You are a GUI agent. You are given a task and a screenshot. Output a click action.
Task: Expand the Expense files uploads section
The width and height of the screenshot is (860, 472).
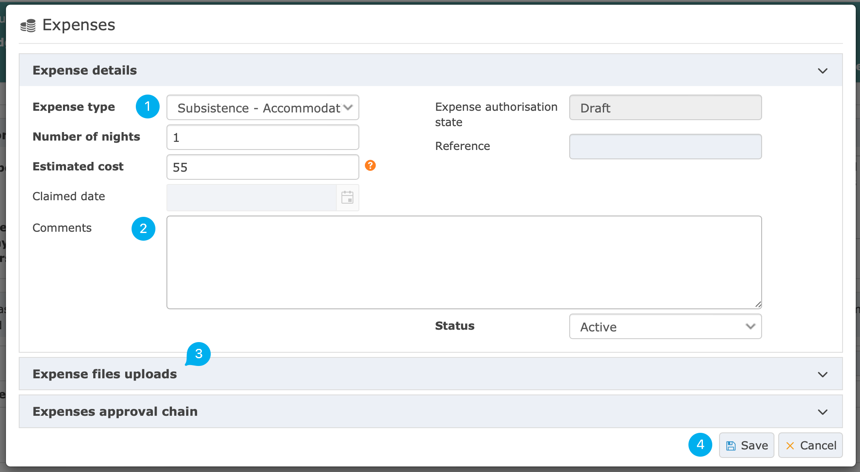click(823, 374)
